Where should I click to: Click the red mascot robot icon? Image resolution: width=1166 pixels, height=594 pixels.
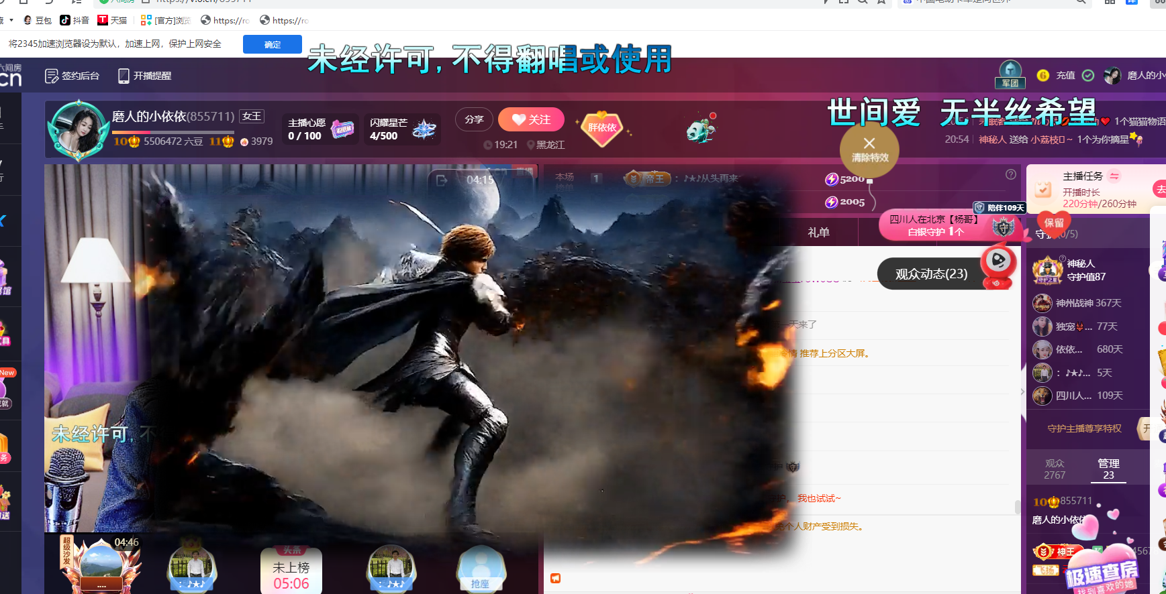(x=998, y=267)
